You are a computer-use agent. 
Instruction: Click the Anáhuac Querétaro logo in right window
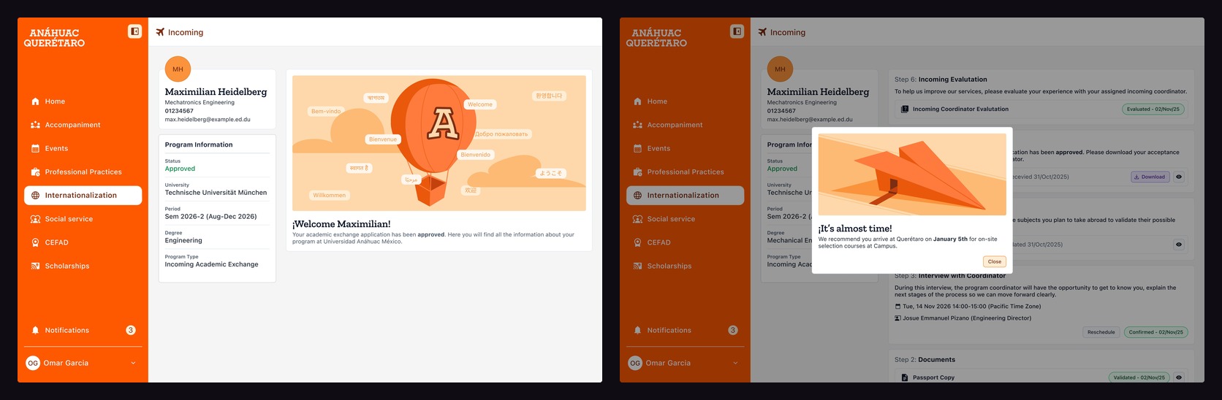pos(656,38)
